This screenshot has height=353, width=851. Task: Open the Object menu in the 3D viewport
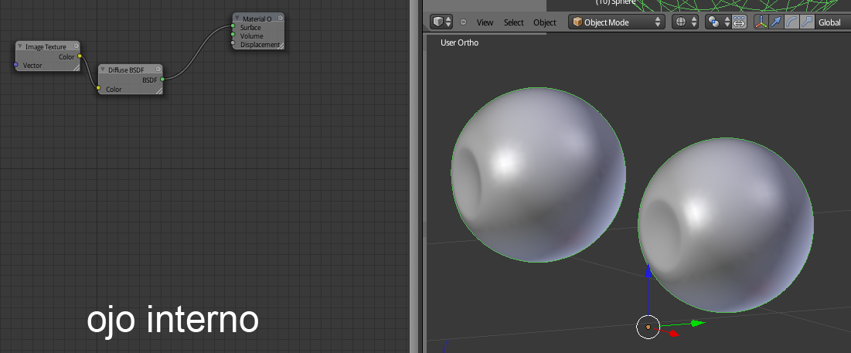click(x=545, y=22)
